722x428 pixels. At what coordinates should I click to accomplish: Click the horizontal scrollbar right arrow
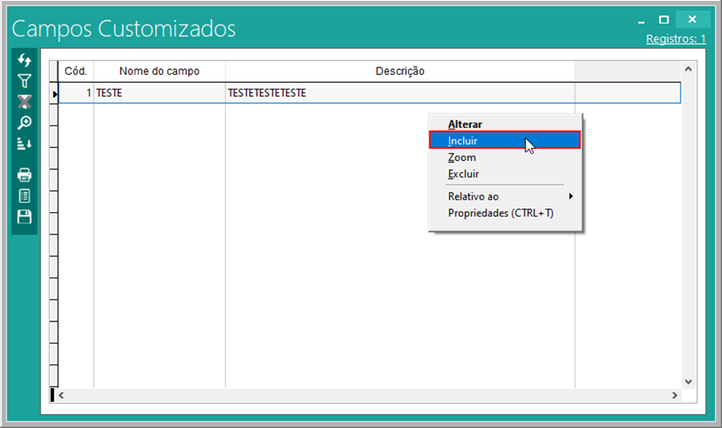674,395
